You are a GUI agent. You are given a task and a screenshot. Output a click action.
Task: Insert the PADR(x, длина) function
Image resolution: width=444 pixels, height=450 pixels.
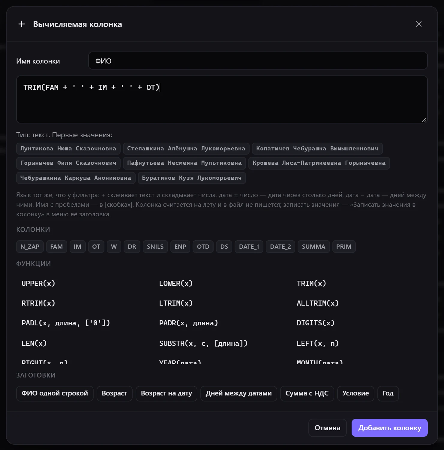click(188, 323)
